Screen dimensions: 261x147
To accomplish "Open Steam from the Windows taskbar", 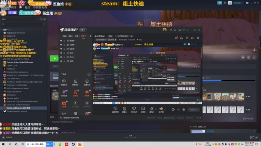I will (x=73, y=144).
